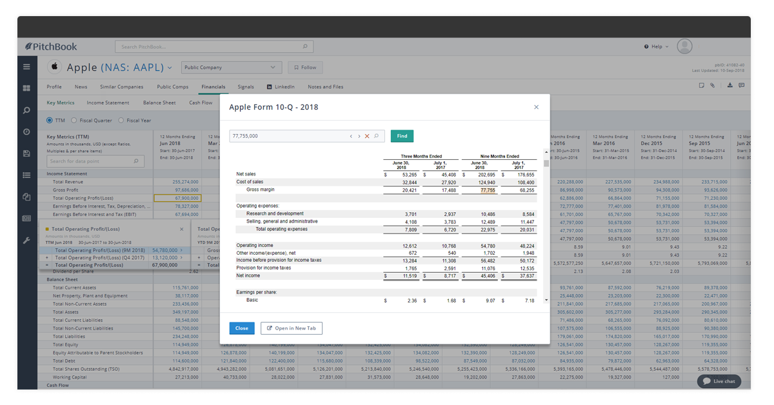Click the sidebar search magnifier icon

[x=26, y=110]
